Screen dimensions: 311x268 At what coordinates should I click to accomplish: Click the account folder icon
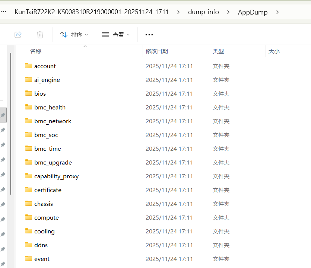click(x=29, y=66)
